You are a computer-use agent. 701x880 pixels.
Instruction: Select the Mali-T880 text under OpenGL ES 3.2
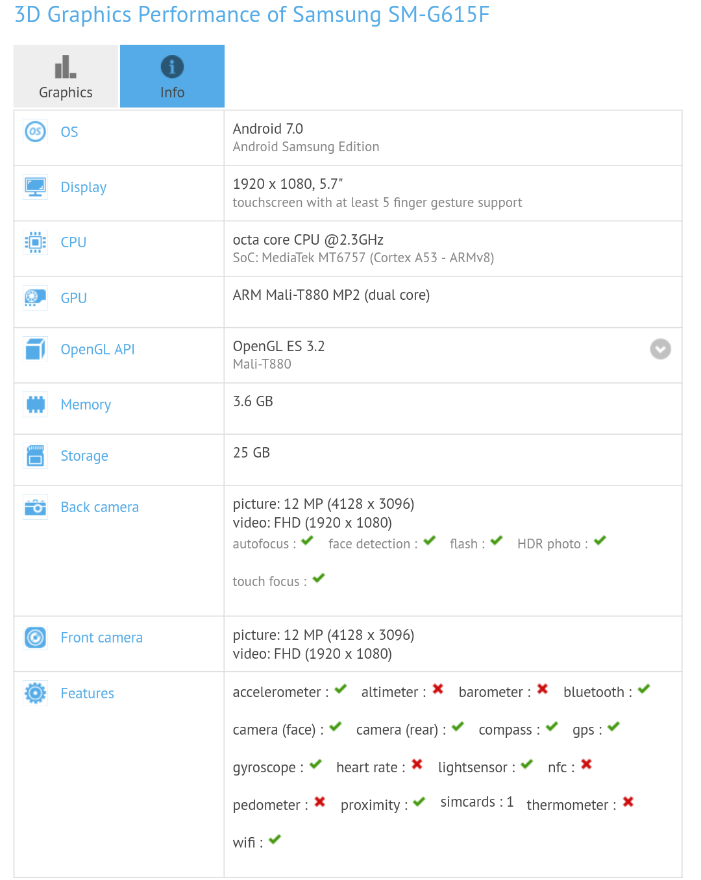262,364
